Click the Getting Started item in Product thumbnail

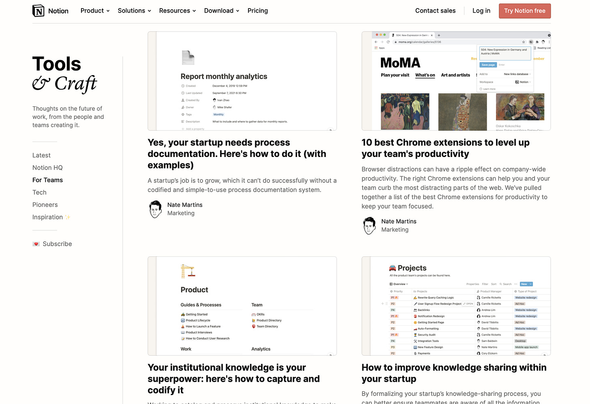[194, 314]
